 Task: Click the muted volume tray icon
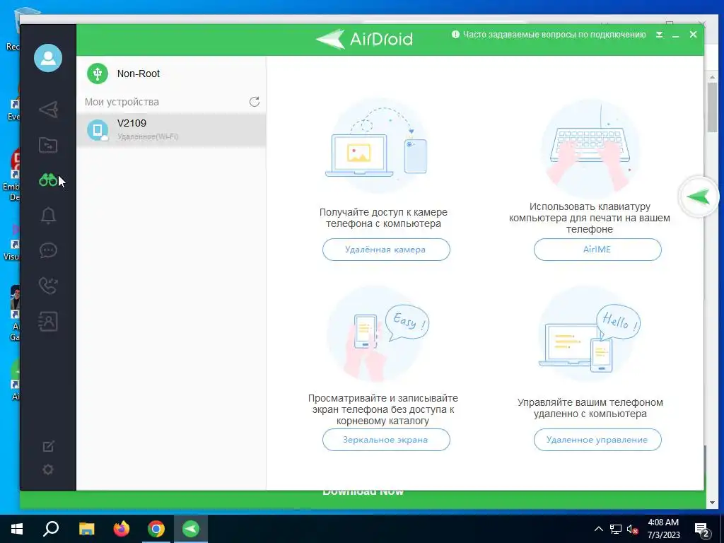[632, 529]
